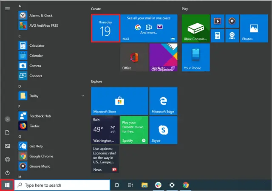
Task: Jump via letter C header
Action: (x=20, y=36)
